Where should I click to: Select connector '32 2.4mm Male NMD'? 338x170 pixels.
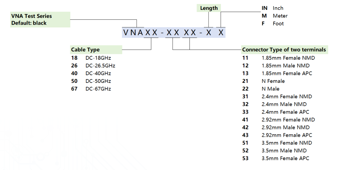(x=275, y=104)
